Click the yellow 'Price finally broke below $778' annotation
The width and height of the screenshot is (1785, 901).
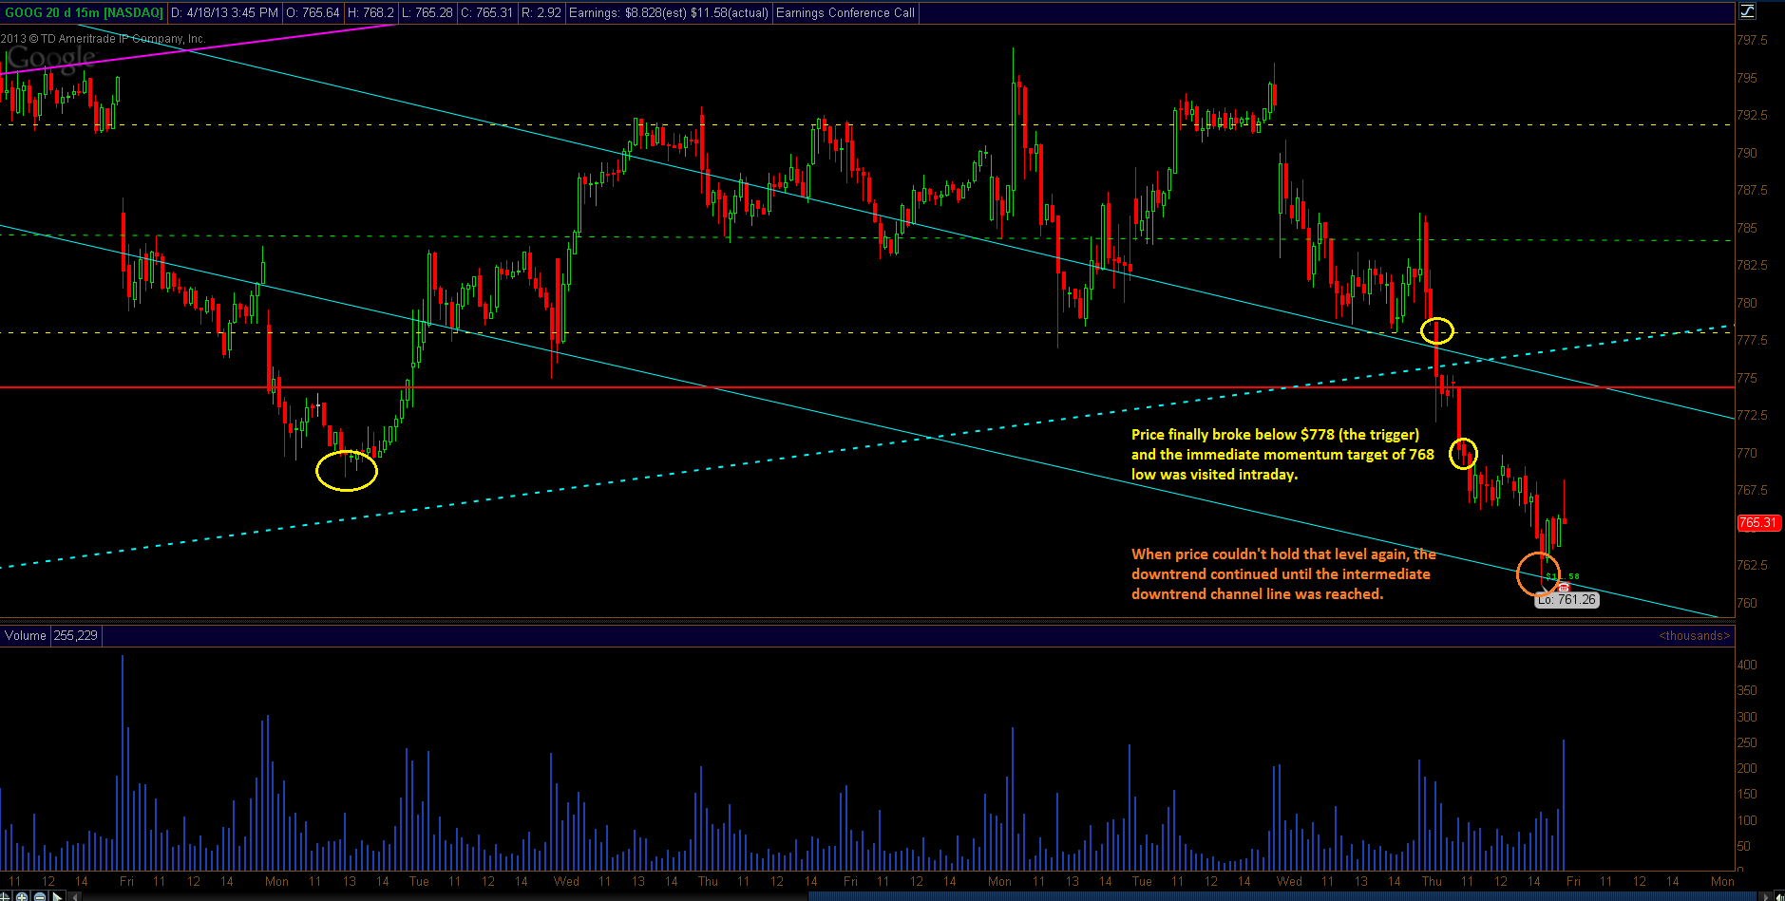click(x=1282, y=454)
